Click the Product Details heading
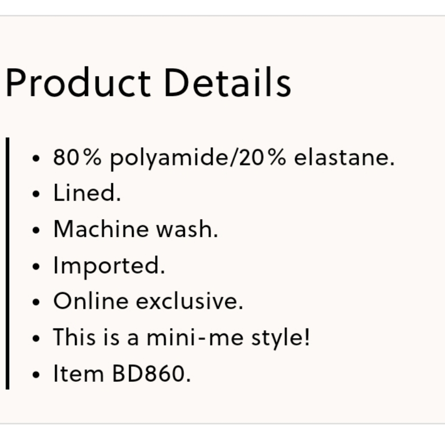This screenshot has height=445, width=445. (x=148, y=83)
